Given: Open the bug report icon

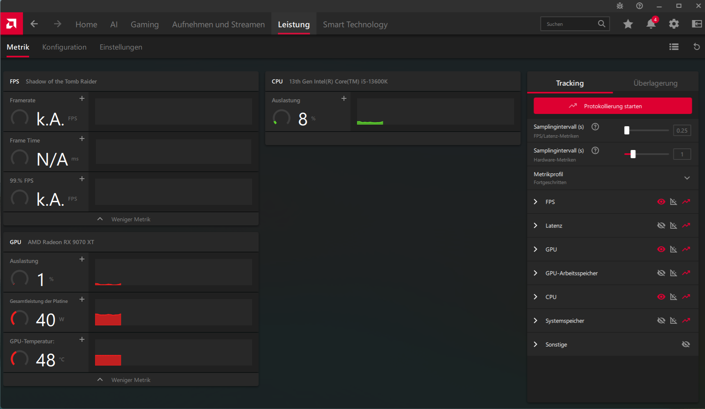Looking at the screenshot, I should click(620, 6).
